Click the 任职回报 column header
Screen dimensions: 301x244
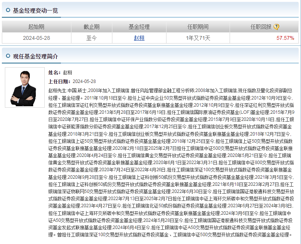click(264, 27)
